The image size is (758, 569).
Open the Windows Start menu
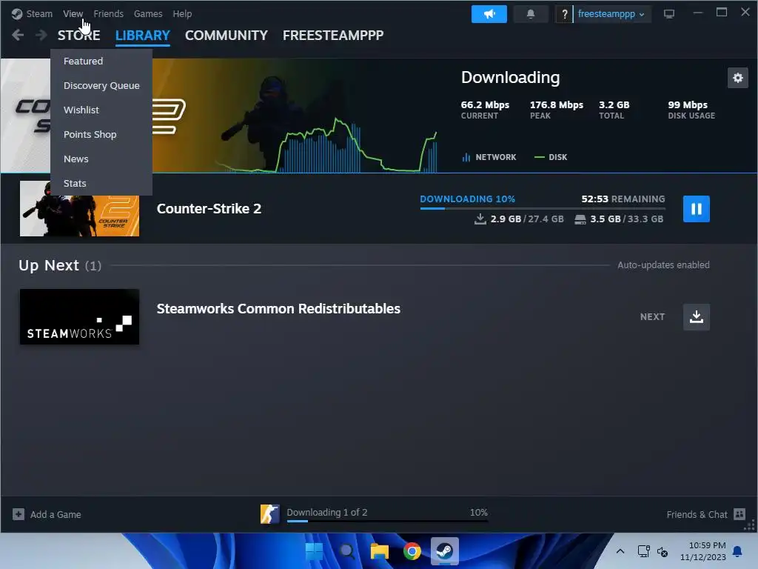click(x=314, y=551)
